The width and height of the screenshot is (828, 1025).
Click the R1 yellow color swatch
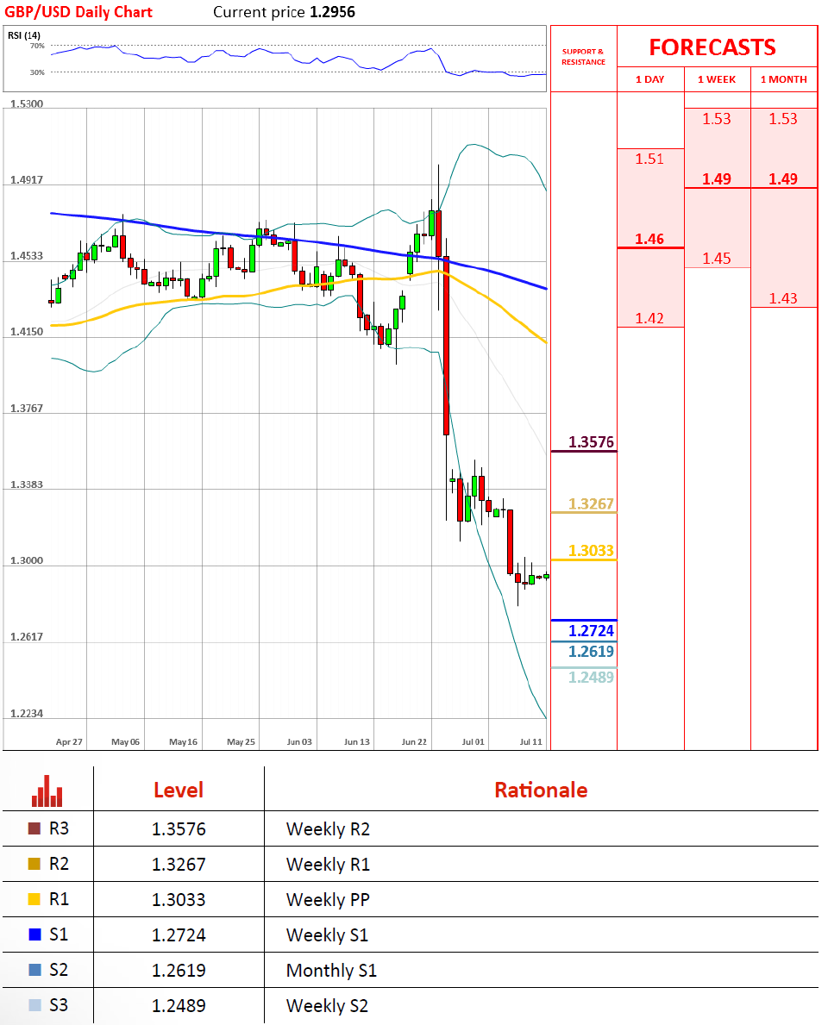coord(34,899)
